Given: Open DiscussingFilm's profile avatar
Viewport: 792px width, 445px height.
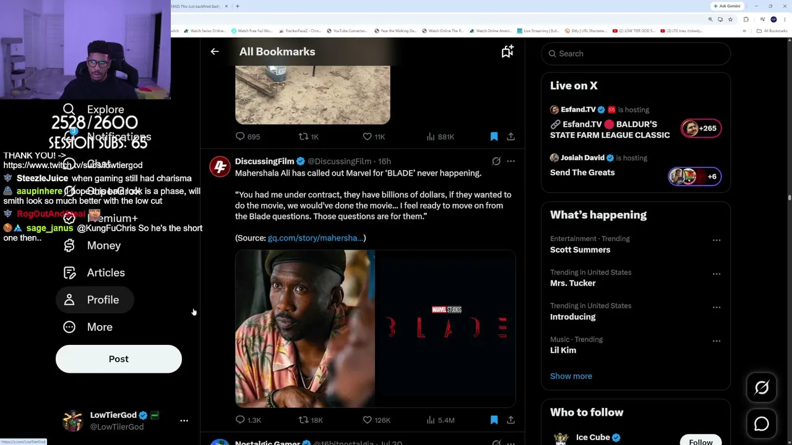Looking at the screenshot, I should click(220, 167).
